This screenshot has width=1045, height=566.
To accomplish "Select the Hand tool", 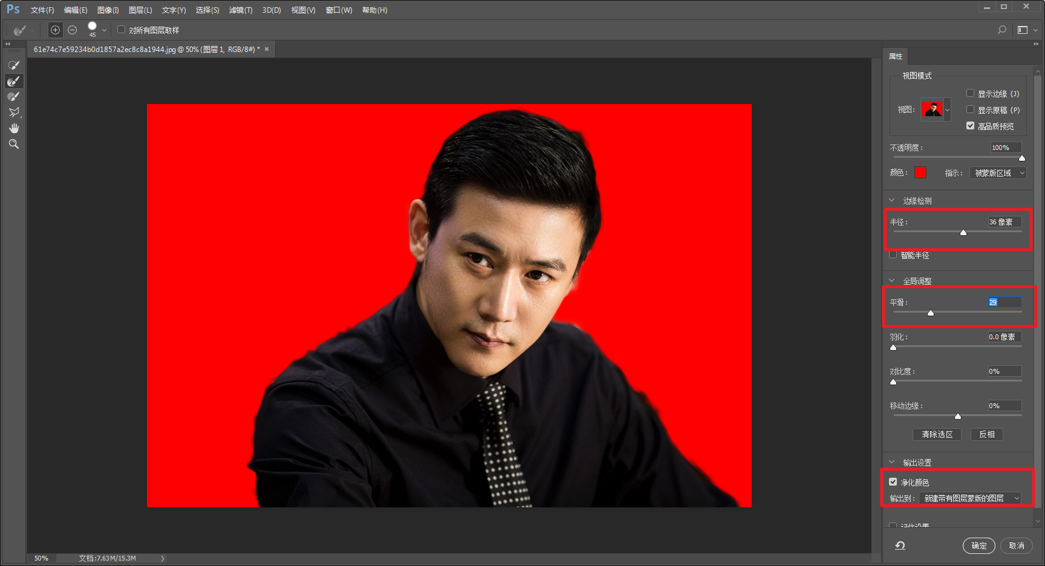I will (x=14, y=128).
